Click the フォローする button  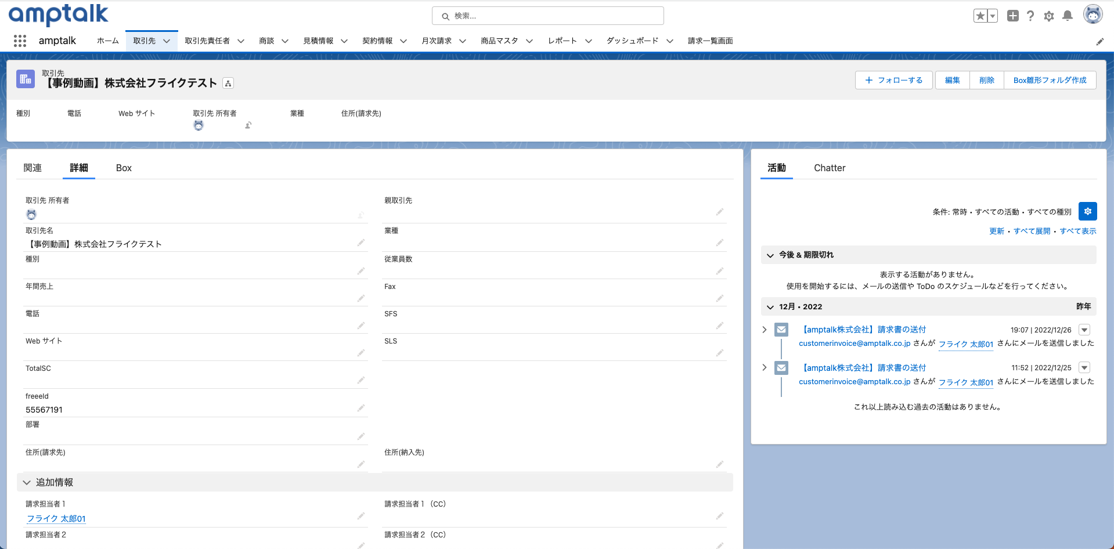[894, 80]
